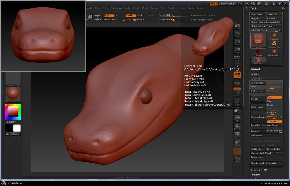Click the Zoom canvas icon
Image resolution: width=290 pixels, height=186 pixels.
(237, 35)
